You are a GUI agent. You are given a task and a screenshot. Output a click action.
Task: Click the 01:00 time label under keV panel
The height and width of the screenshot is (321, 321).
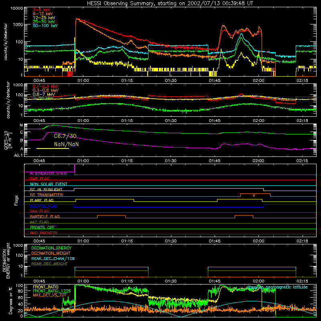pos(83,81)
